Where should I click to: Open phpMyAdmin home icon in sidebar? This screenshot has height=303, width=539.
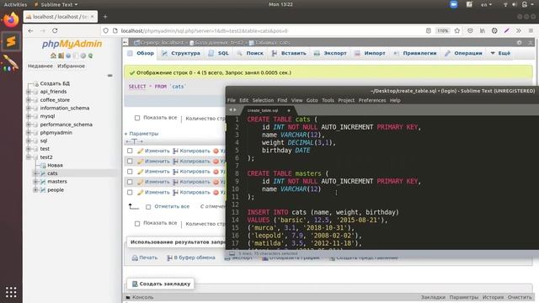pos(53,56)
